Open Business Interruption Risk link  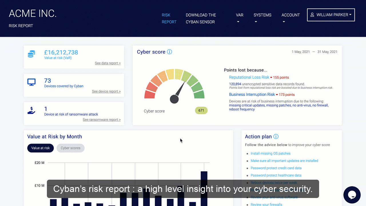tap(252, 94)
